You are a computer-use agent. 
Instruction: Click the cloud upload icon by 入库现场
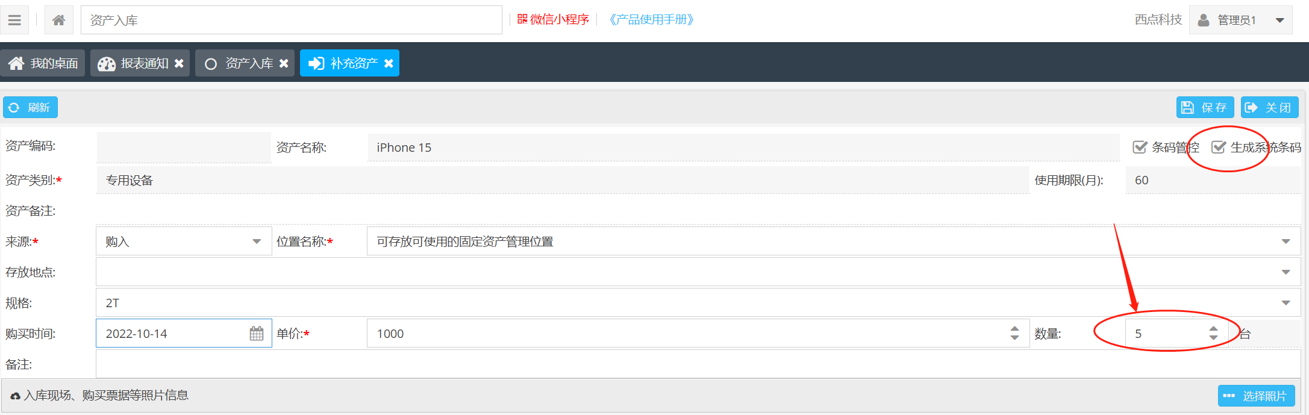pos(15,396)
